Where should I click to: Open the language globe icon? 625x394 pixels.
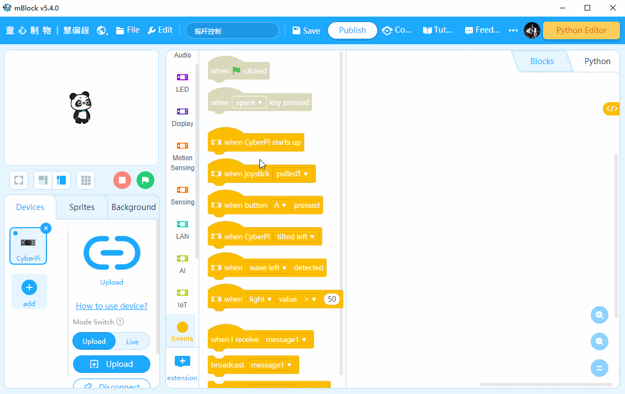tap(102, 30)
